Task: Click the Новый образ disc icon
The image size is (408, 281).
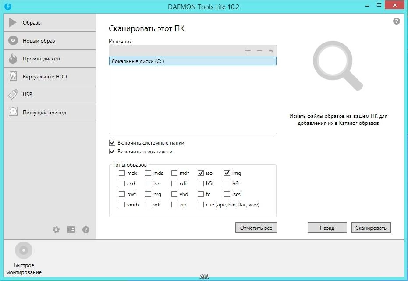Action: 13,40
